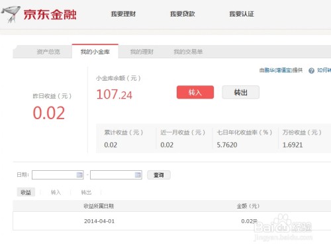Click the 累计收益（元） label
Image resolution: width=331 pixels, height=249 pixels.
click(124, 132)
